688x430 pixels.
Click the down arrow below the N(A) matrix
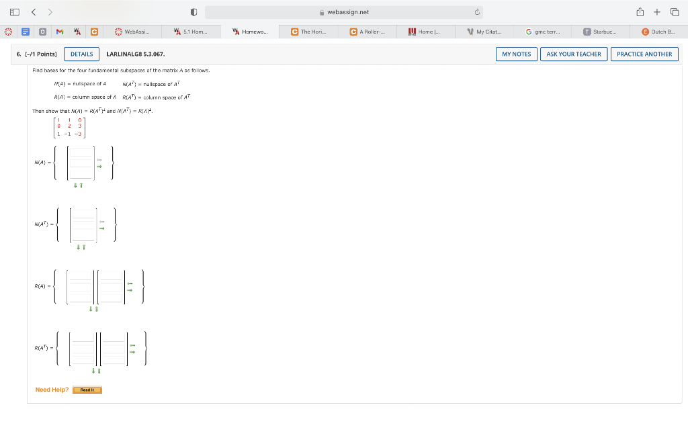point(76,185)
